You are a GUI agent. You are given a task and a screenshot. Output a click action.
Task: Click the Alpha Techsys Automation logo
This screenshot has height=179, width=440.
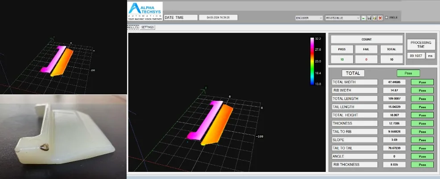[144, 11]
